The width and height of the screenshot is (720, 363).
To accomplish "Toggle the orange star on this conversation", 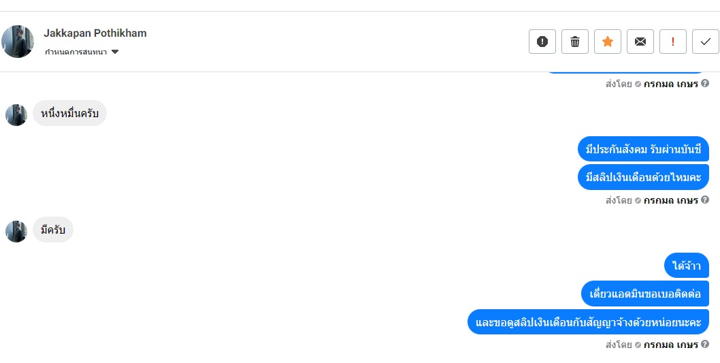I will click(x=608, y=42).
